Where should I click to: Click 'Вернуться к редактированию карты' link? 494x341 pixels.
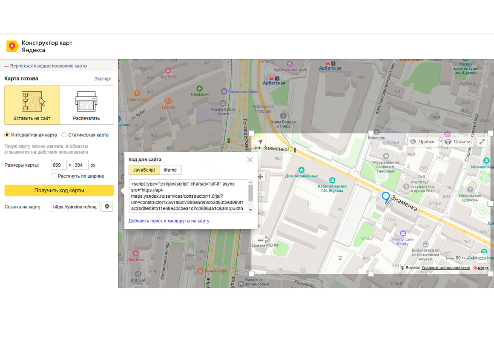click(46, 66)
